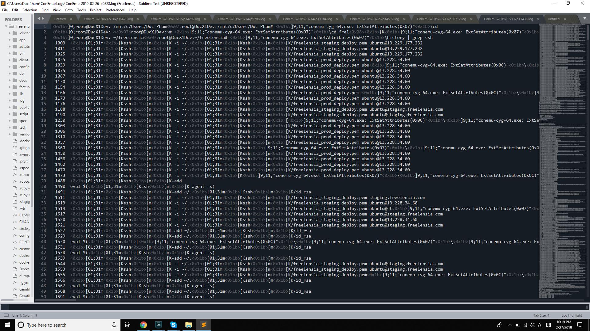Close the ConEmu-2018-12-28-p15676.log tab
The image size is (590, 331).
[x=138, y=19]
